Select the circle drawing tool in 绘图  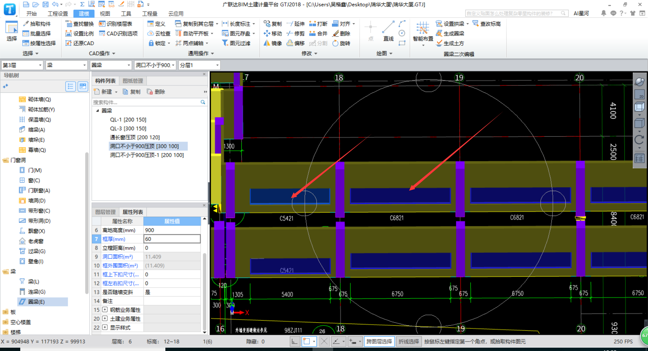tap(402, 33)
